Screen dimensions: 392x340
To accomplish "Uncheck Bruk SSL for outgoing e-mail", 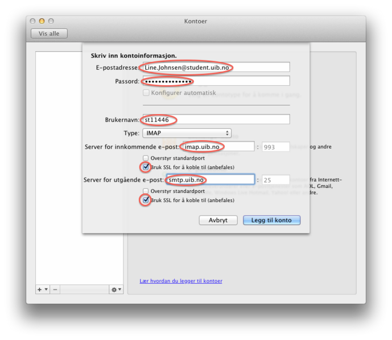I will point(146,200).
